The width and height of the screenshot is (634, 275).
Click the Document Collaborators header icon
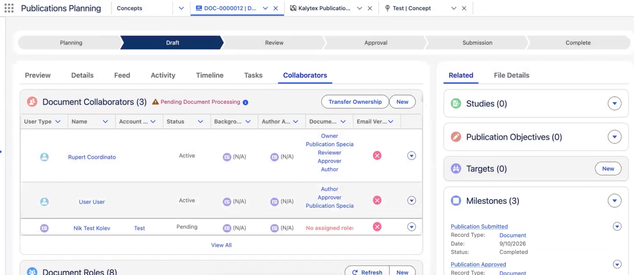[32, 102]
